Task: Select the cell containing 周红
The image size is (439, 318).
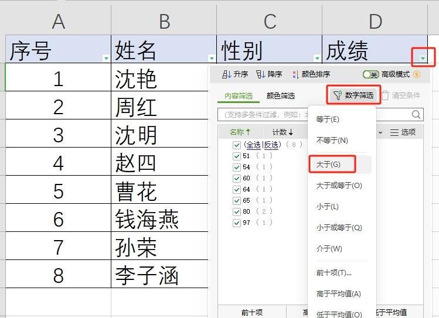Action: coord(159,105)
